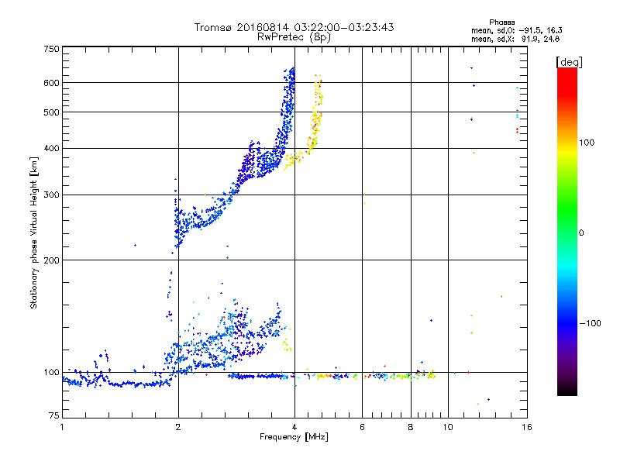Image resolution: width=620 pixels, height=465 pixels.
Task: Click the x-axis tick label '1'
Action: [x=62, y=427]
